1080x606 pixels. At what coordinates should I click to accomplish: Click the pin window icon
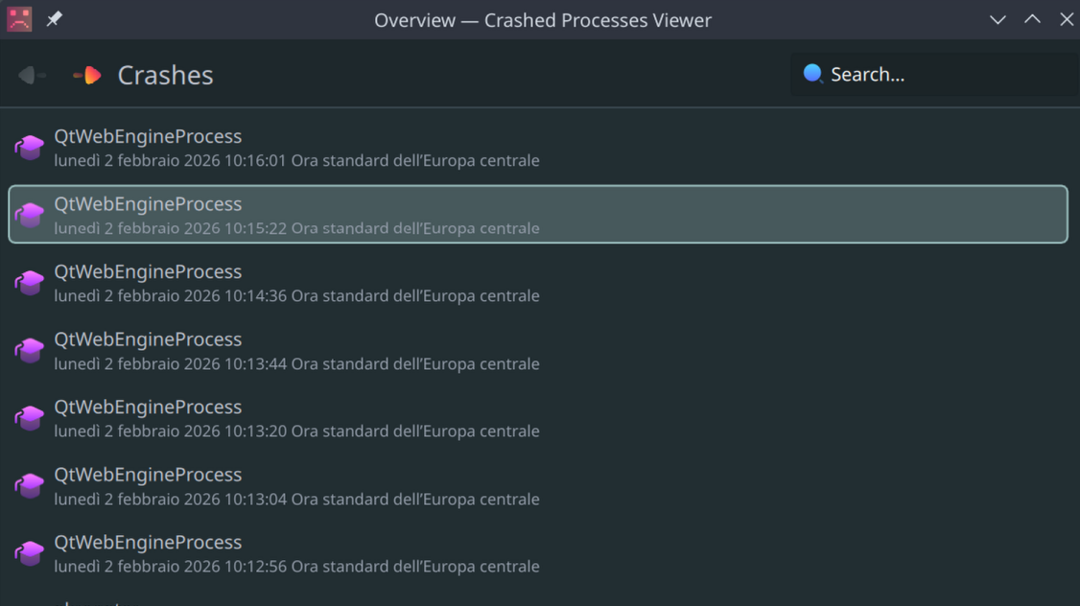click(55, 19)
